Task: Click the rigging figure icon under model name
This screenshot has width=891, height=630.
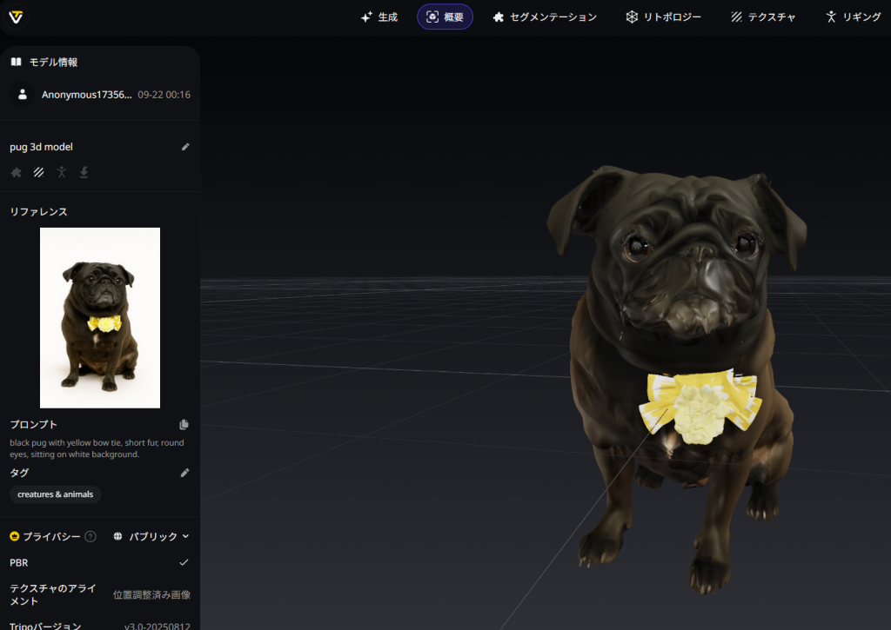Action: tap(61, 172)
